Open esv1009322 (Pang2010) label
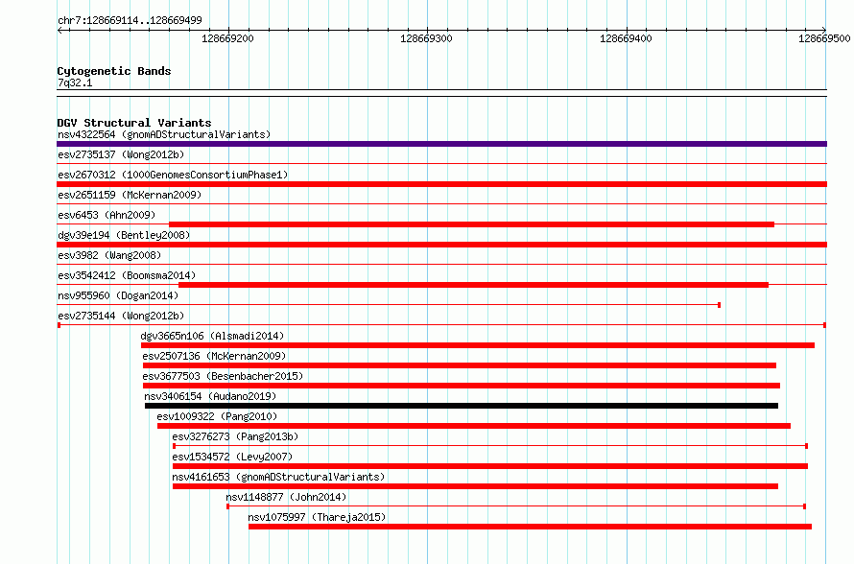 [217, 416]
